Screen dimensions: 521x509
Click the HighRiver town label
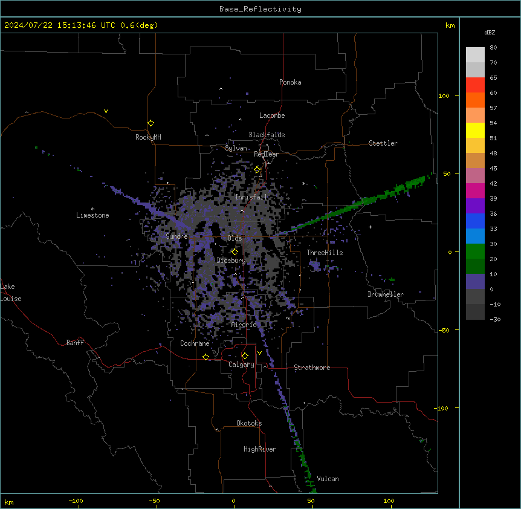(260, 449)
